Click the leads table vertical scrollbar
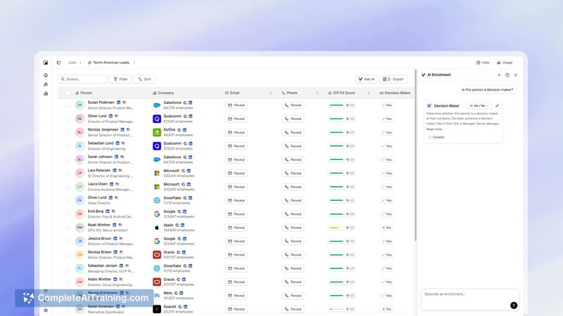563x316 pixels. [415, 156]
